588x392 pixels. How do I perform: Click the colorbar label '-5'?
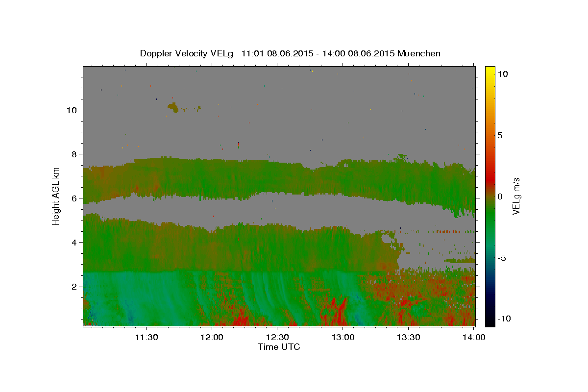coord(502,258)
